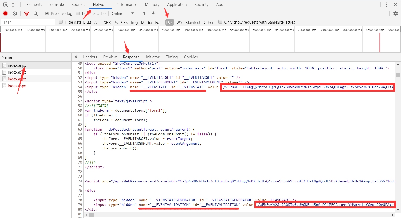This screenshot has height=218, width=401.
Task: Select the first index.aspx request
Action: click(17, 65)
